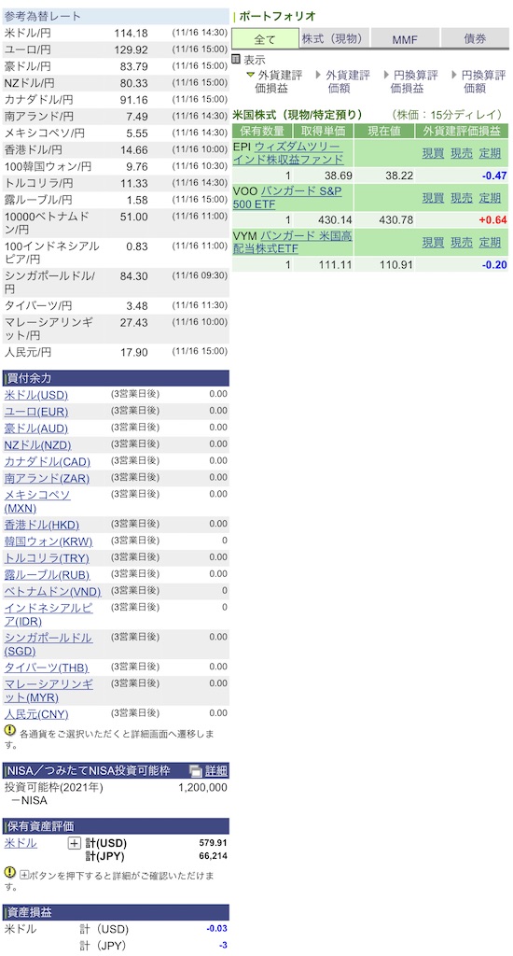Open NZドル(NZD) buying power link
The width and height of the screenshot is (513, 956).
coord(37,445)
